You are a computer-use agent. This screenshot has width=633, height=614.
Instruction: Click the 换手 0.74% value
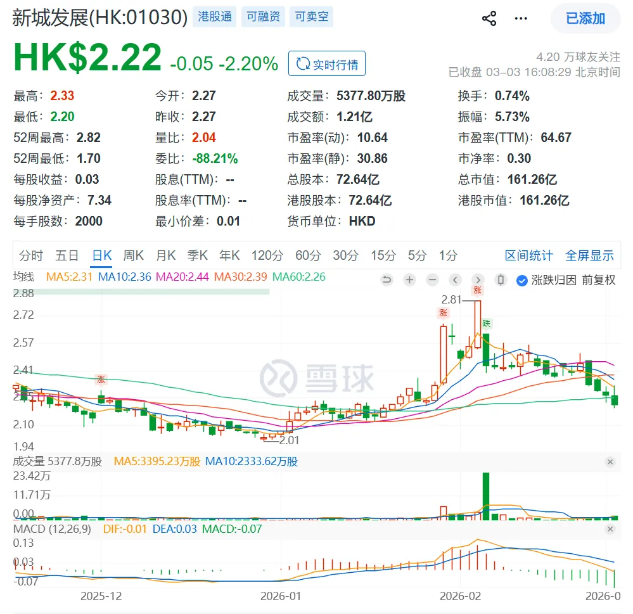pos(512,96)
